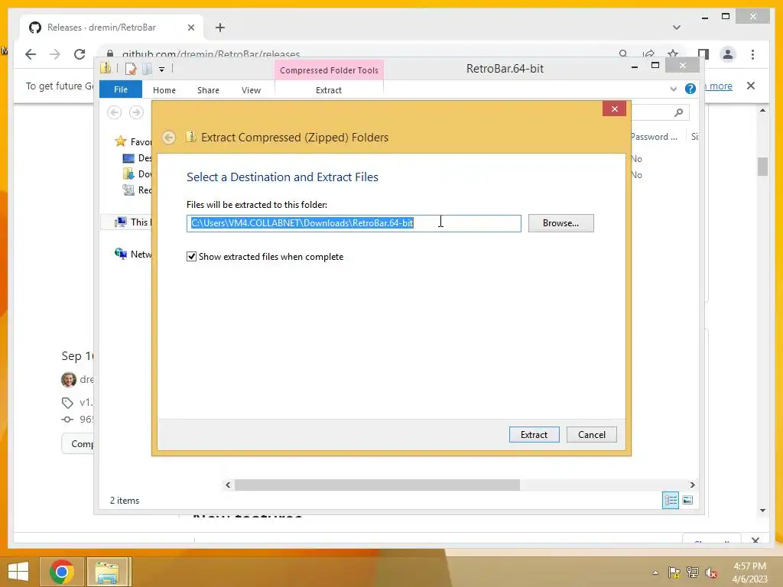Click Chrome's back navigation button
Image resolution: width=783 pixels, height=587 pixels.
[31, 54]
